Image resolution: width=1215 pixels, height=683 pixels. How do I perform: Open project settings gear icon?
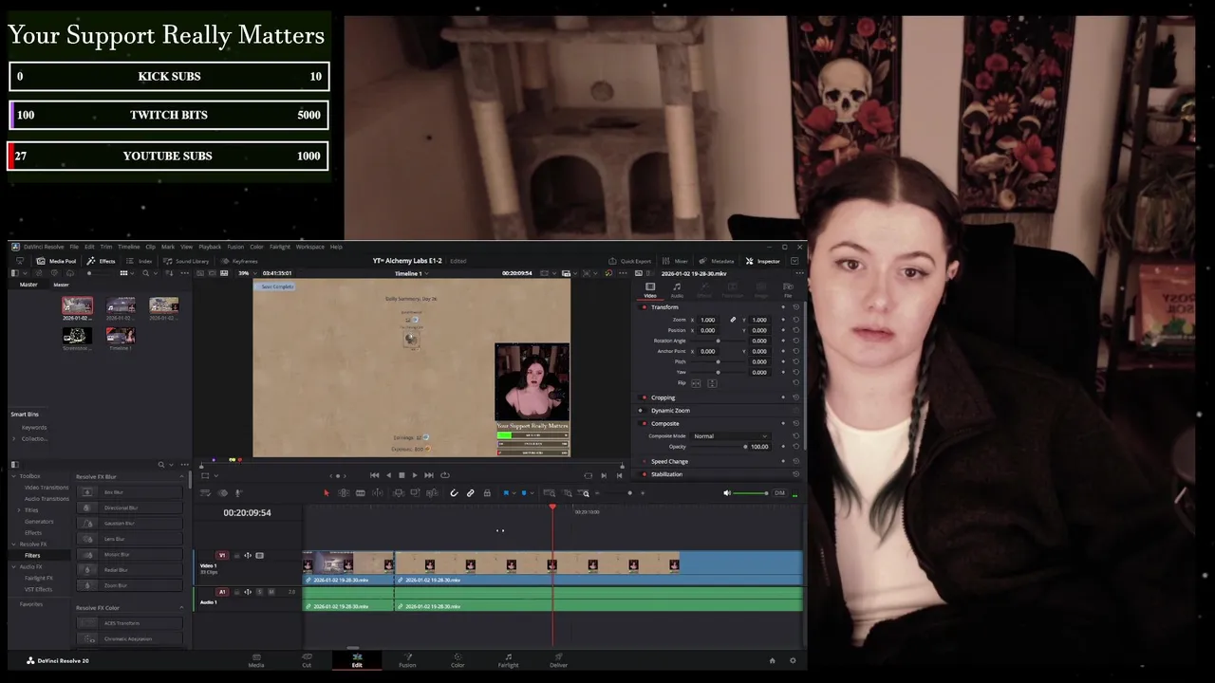tap(793, 660)
